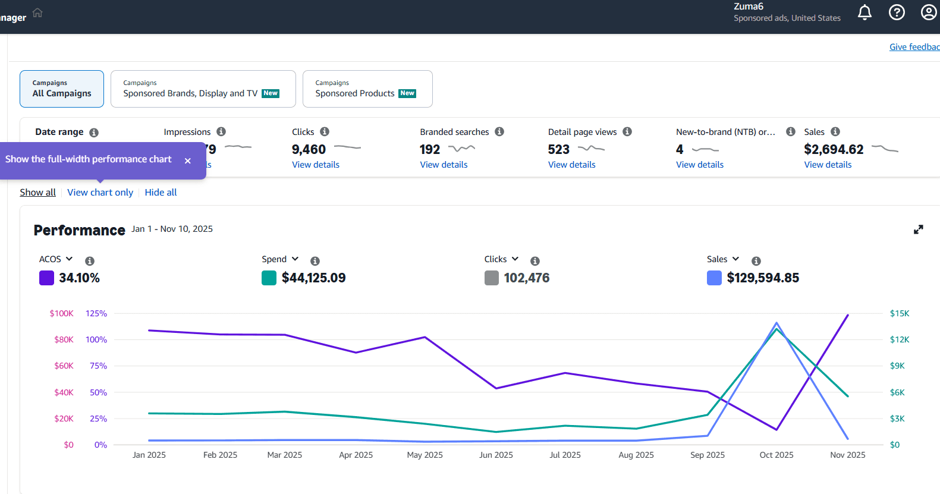
Task: Close the full-width chart tooltip
Action: (x=188, y=161)
